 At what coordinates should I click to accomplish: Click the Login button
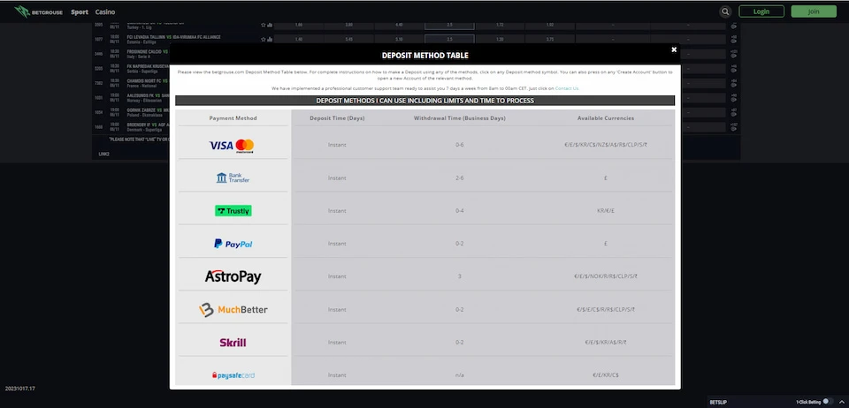click(761, 11)
